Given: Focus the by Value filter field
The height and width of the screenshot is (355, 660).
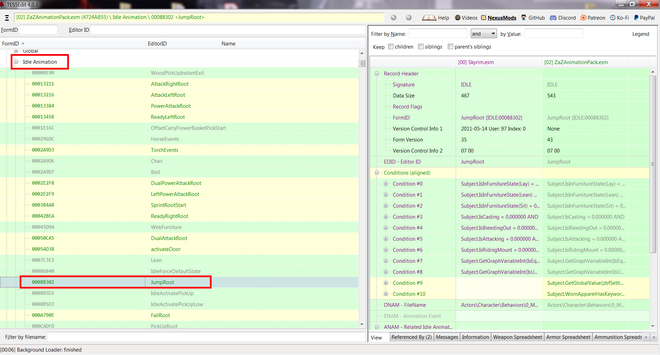Looking at the screenshot, I should point(554,33).
